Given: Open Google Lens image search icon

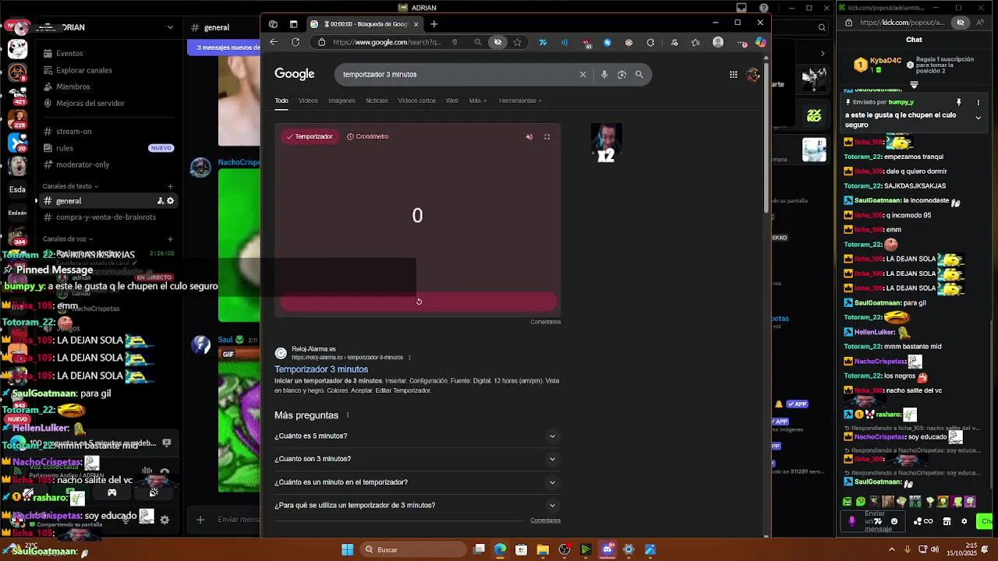Looking at the screenshot, I should pyautogui.click(x=621, y=74).
